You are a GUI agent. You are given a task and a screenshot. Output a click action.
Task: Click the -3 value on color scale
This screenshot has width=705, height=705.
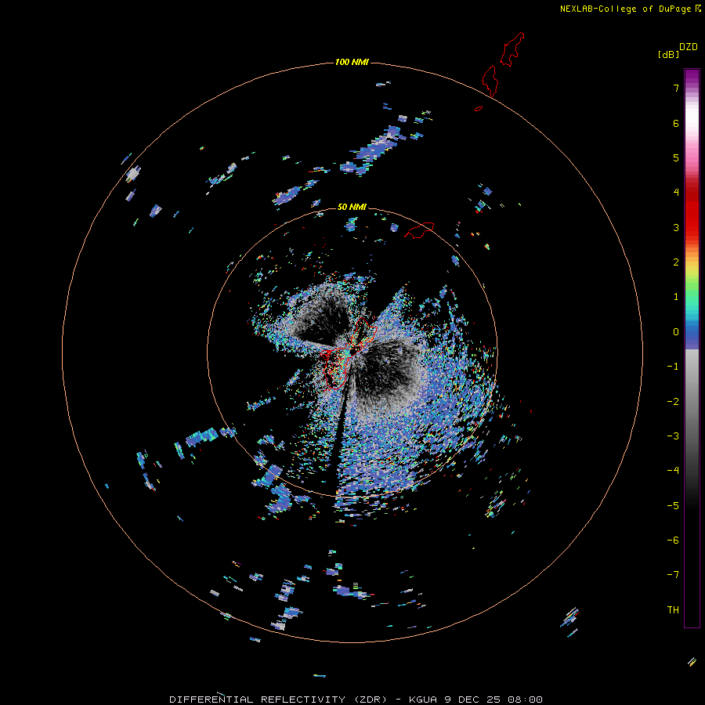[673, 436]
